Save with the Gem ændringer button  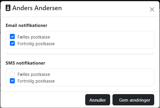click(133, 100)
